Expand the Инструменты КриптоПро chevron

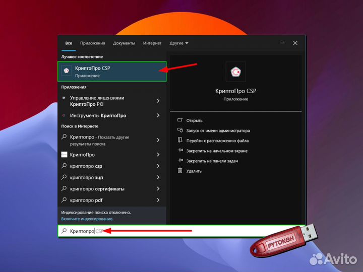pyautogui.click(x=158, y=115)
